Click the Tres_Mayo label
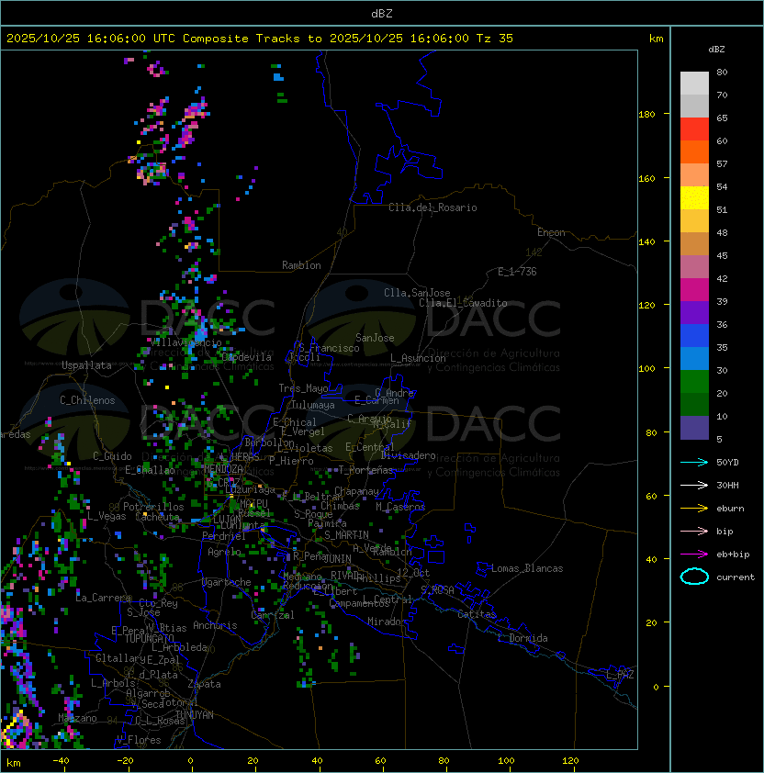This screenshot has height=773, width=764. 303,388
